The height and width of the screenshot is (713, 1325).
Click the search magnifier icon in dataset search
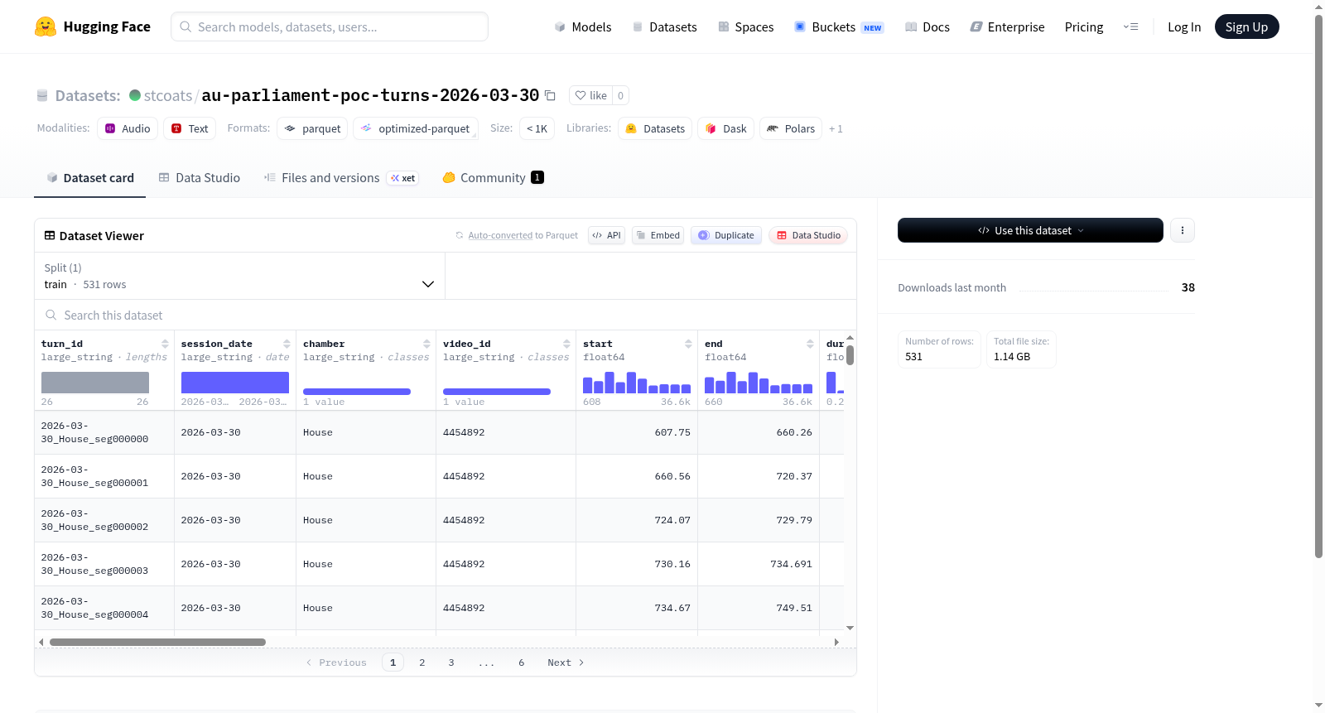click(x=51, y=315)
